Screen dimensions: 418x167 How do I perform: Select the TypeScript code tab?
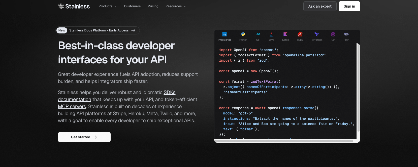click(x=224, y=36)
